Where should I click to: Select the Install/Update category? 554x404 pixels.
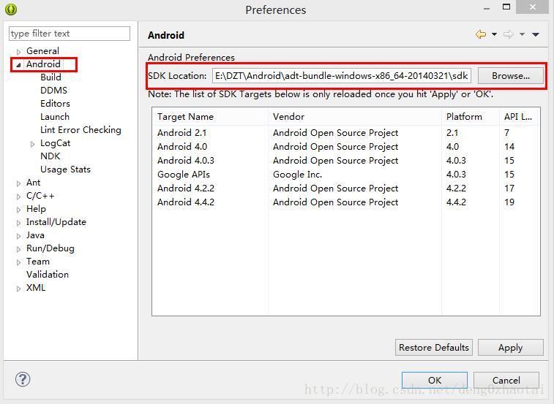coord(56,222)
